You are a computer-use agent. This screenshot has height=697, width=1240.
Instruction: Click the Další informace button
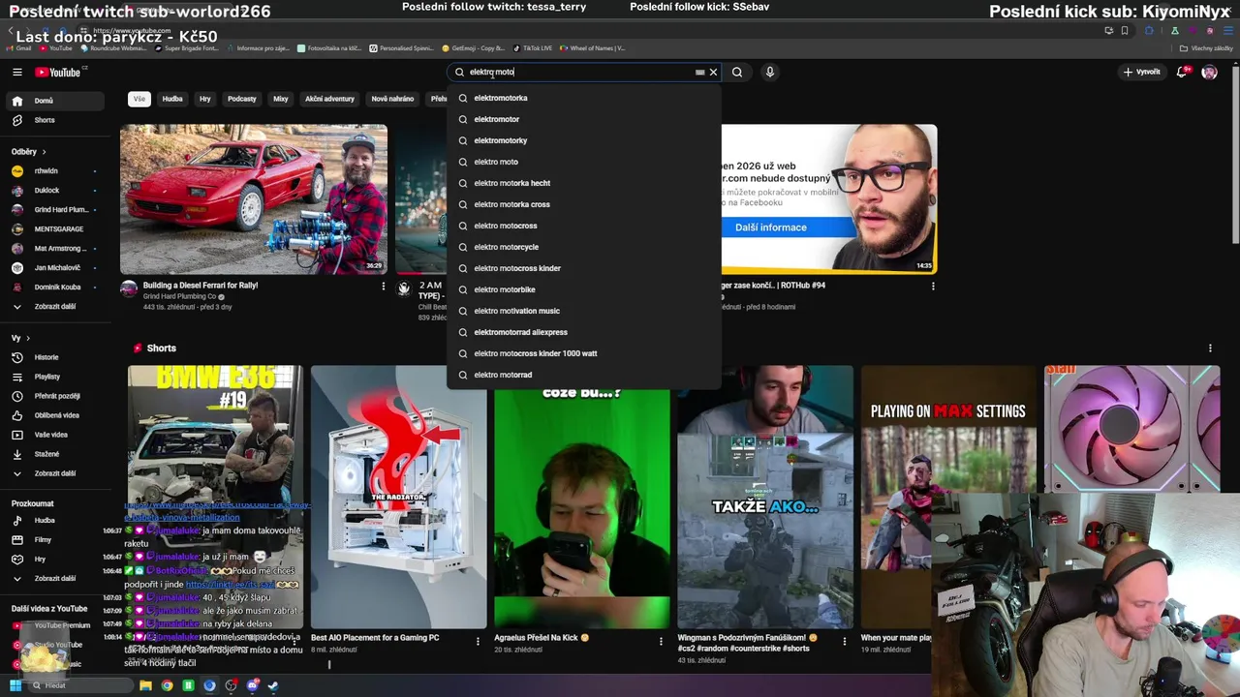[x=771, y=227]
